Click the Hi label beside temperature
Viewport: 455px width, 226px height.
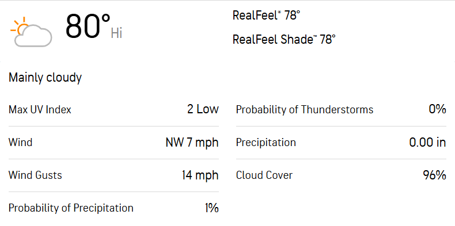(116, 33)
